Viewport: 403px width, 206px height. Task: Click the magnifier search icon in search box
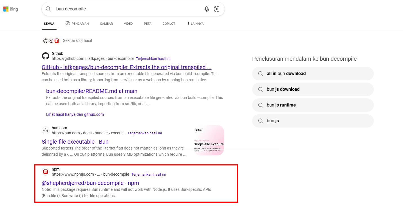coord(48,9)
